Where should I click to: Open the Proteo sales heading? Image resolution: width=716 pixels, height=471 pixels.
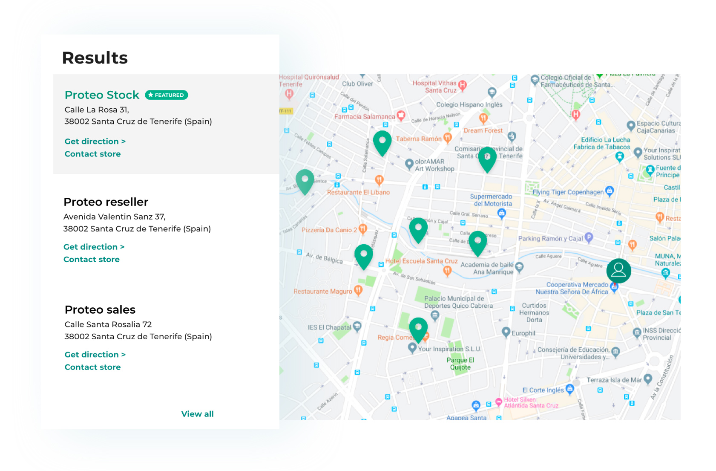(100, 309)
